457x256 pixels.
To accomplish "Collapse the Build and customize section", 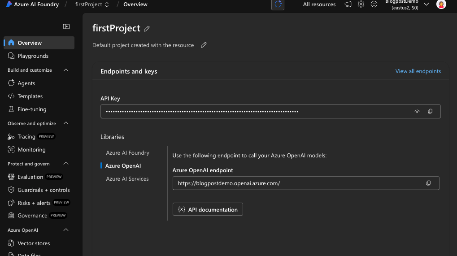I will point(66,70).
